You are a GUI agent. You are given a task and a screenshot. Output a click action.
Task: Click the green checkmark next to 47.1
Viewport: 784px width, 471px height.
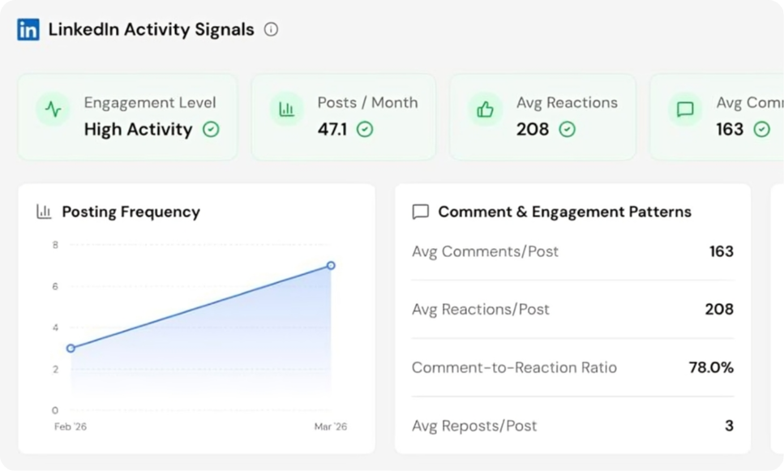coord(365,130)
